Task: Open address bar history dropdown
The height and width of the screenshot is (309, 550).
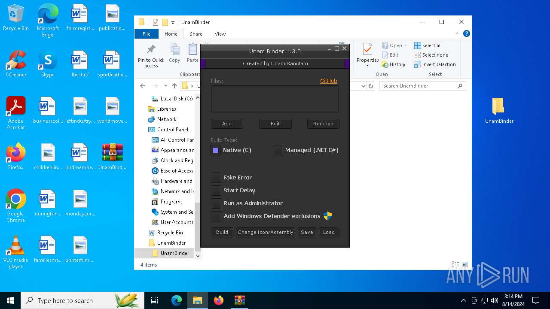Action: pyautogui.click(x=364, y=86)
